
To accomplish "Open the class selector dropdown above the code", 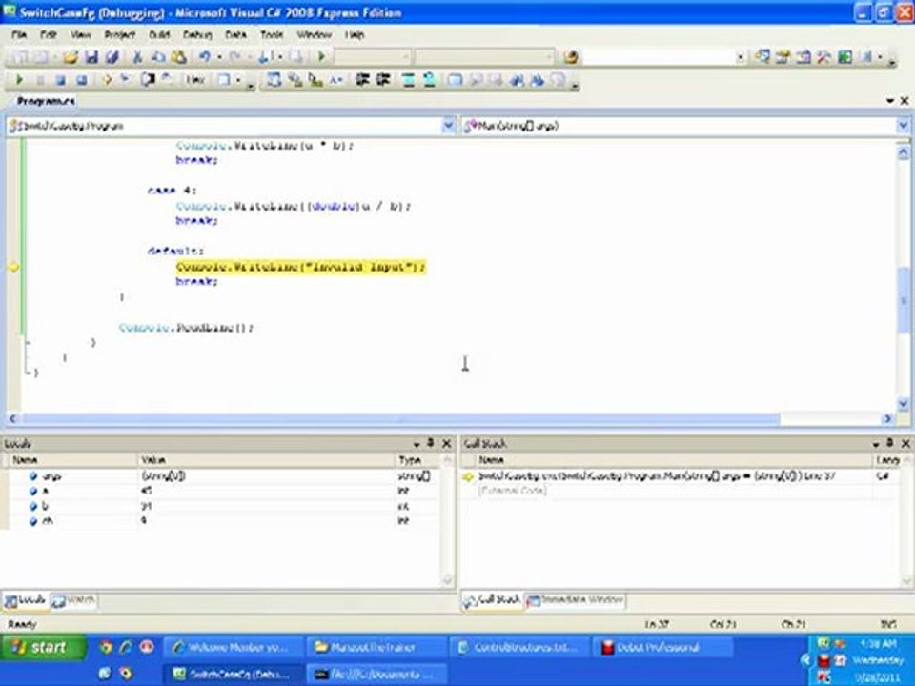I will 448,126.
